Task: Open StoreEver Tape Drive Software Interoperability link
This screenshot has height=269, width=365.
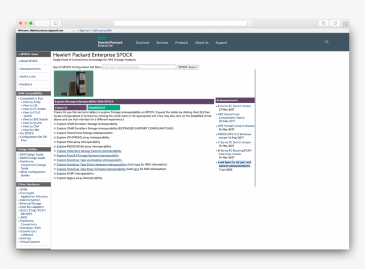Action: pyautogui.click(x=91, y=169)
